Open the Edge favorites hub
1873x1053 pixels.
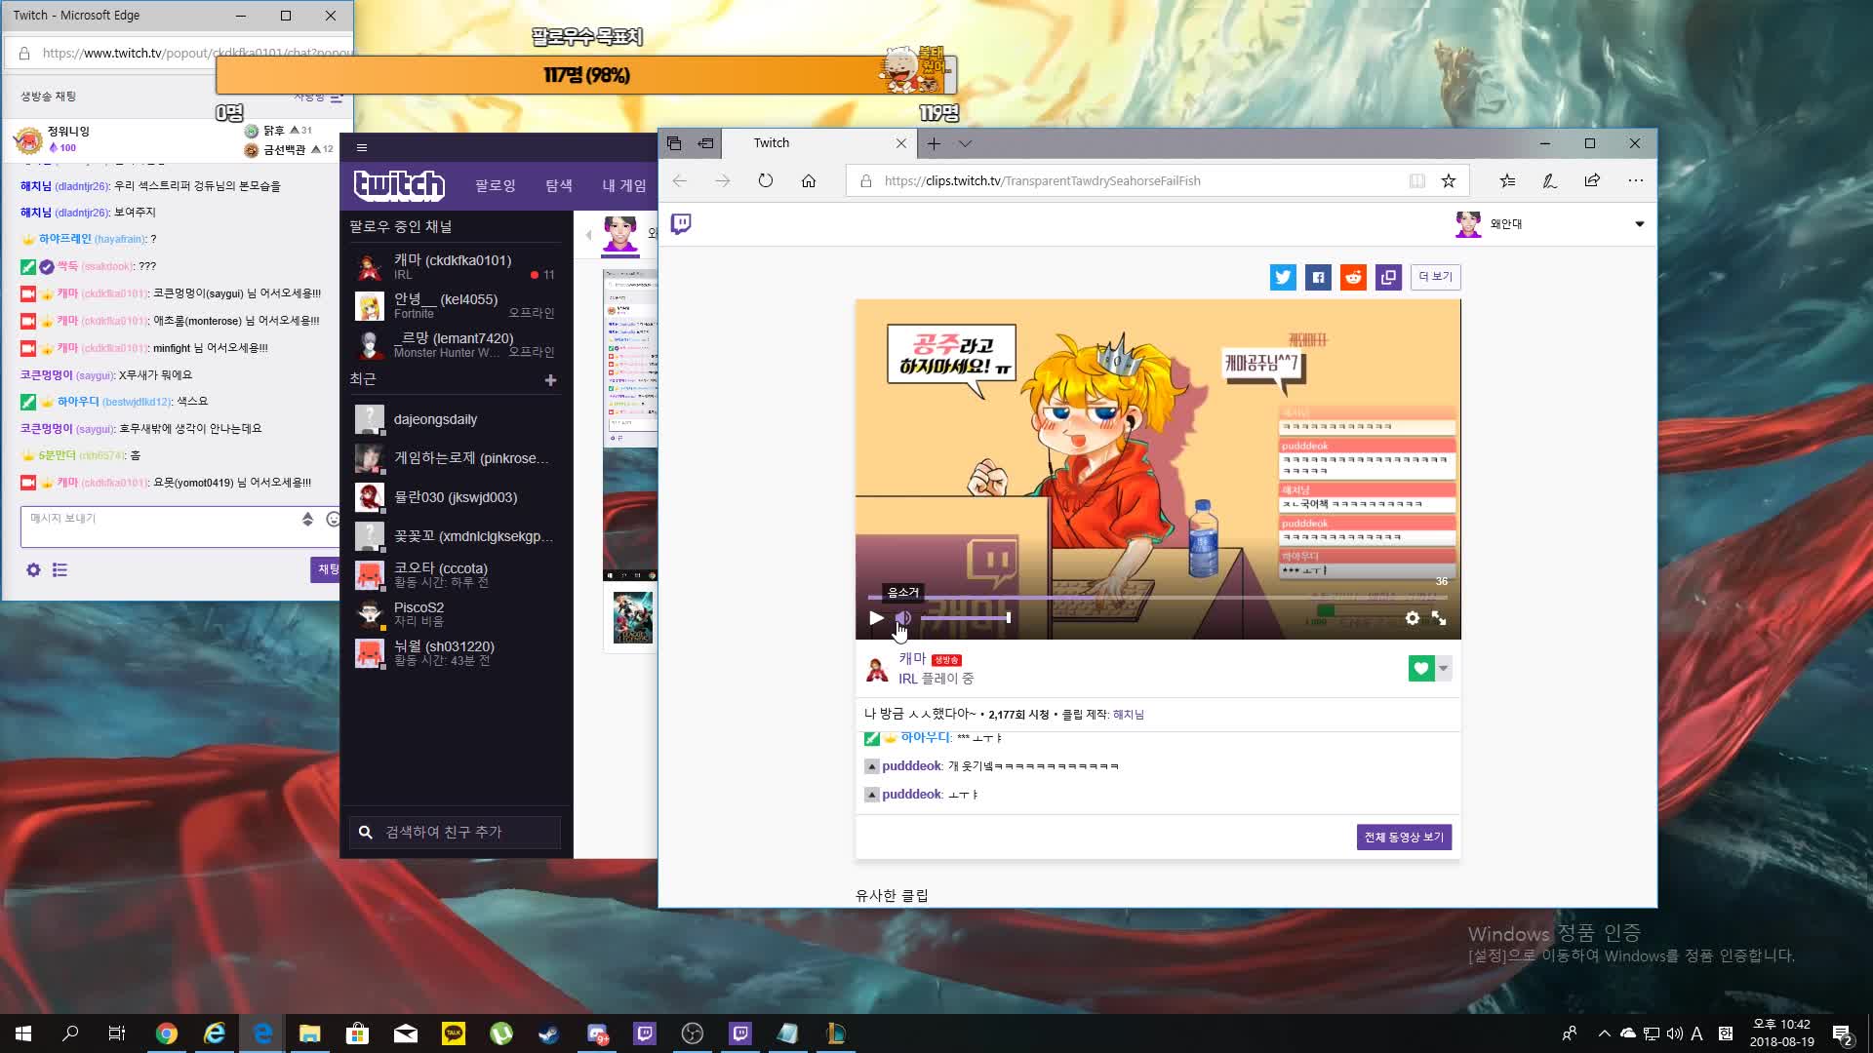click(x=1507, y=180)
